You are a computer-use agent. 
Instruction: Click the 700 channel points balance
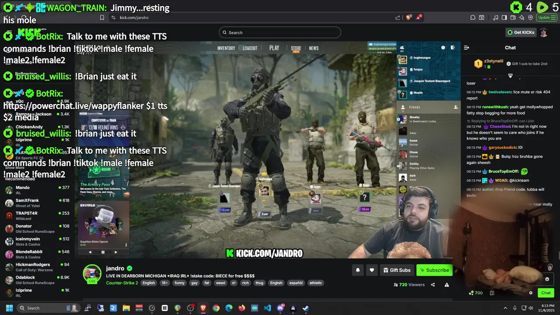pos(476,293)
